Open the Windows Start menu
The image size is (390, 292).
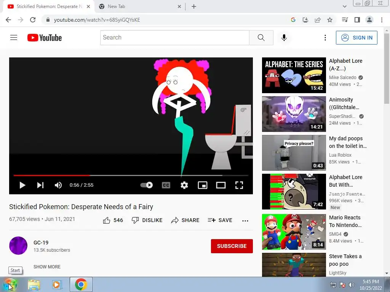[x=10, y=284]
